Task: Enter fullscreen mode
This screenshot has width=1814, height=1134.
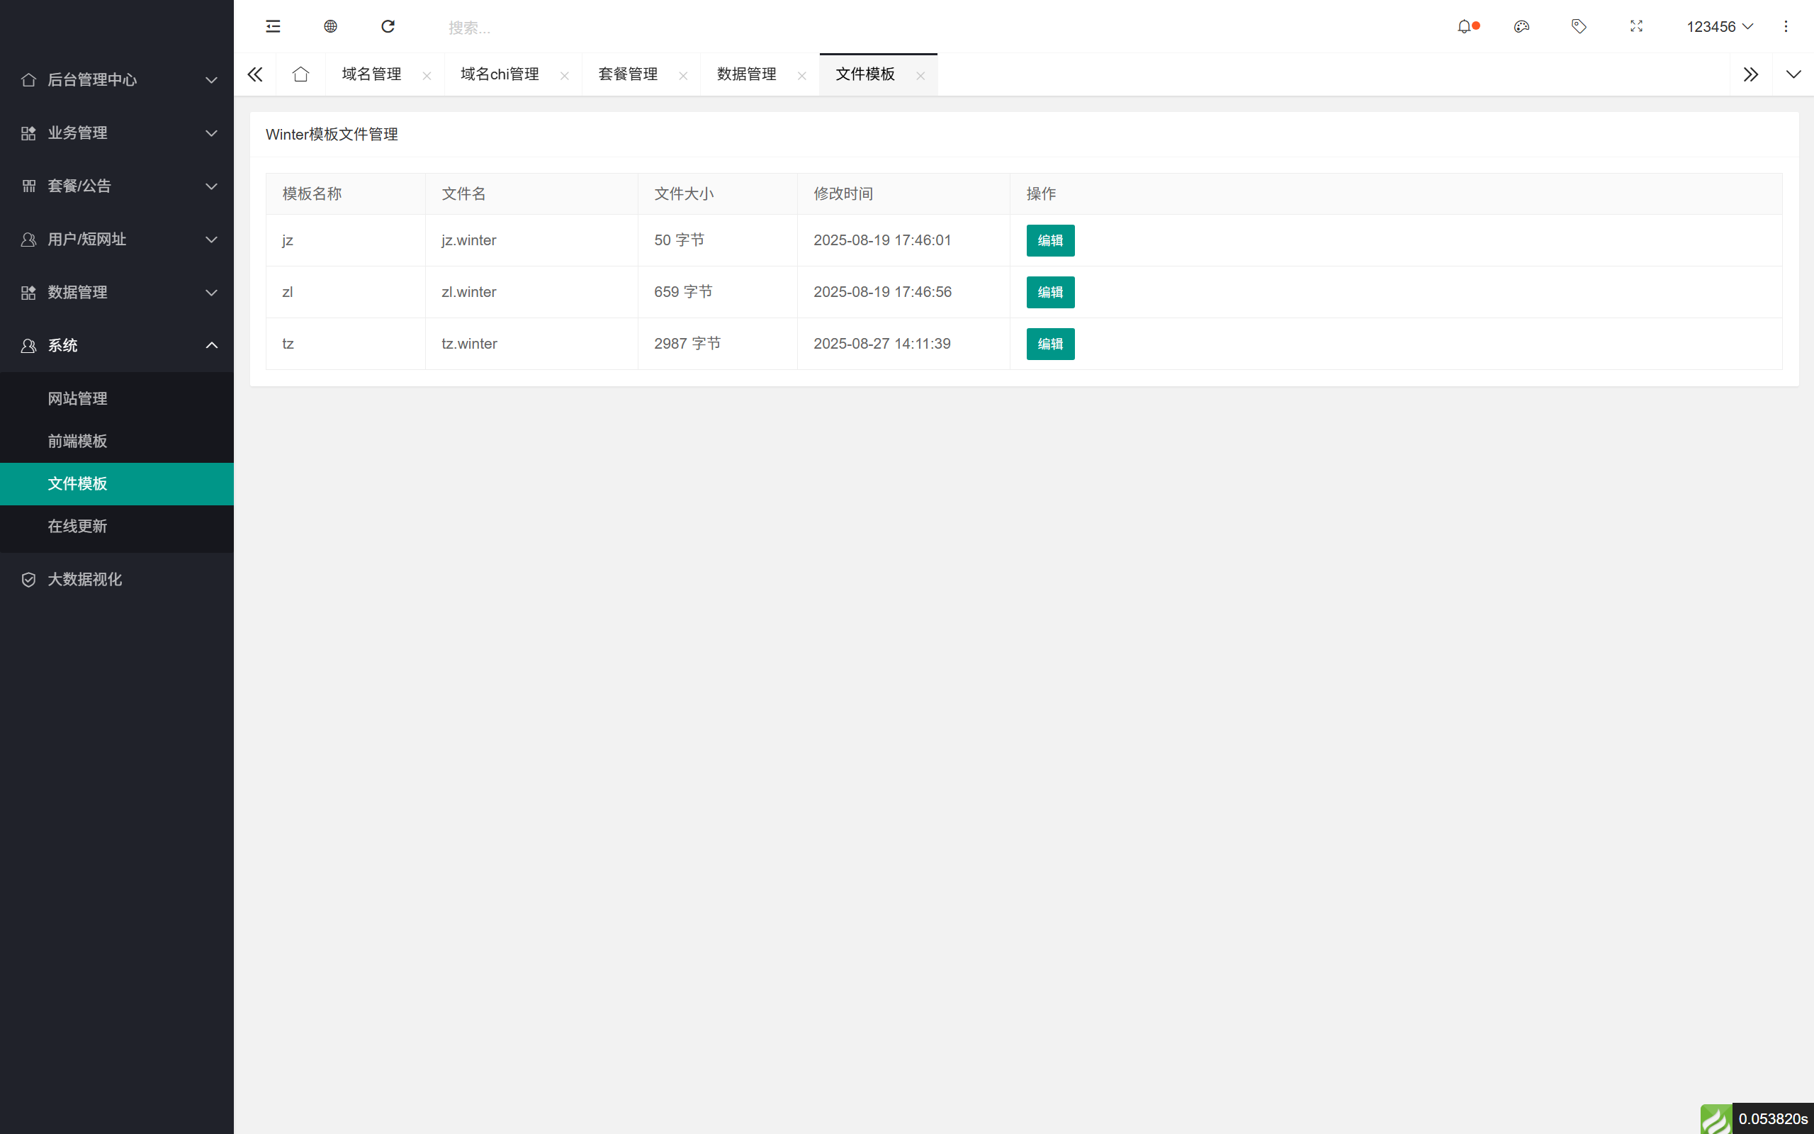Action: pos(1635,26)
